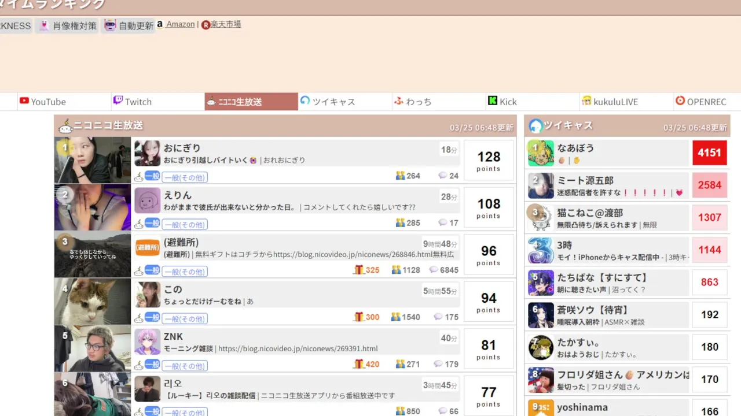741x416 pixels.
Task: Click the ミート源五郎 avatar icon
Action: pyautogui.click(x=541, y=185)
